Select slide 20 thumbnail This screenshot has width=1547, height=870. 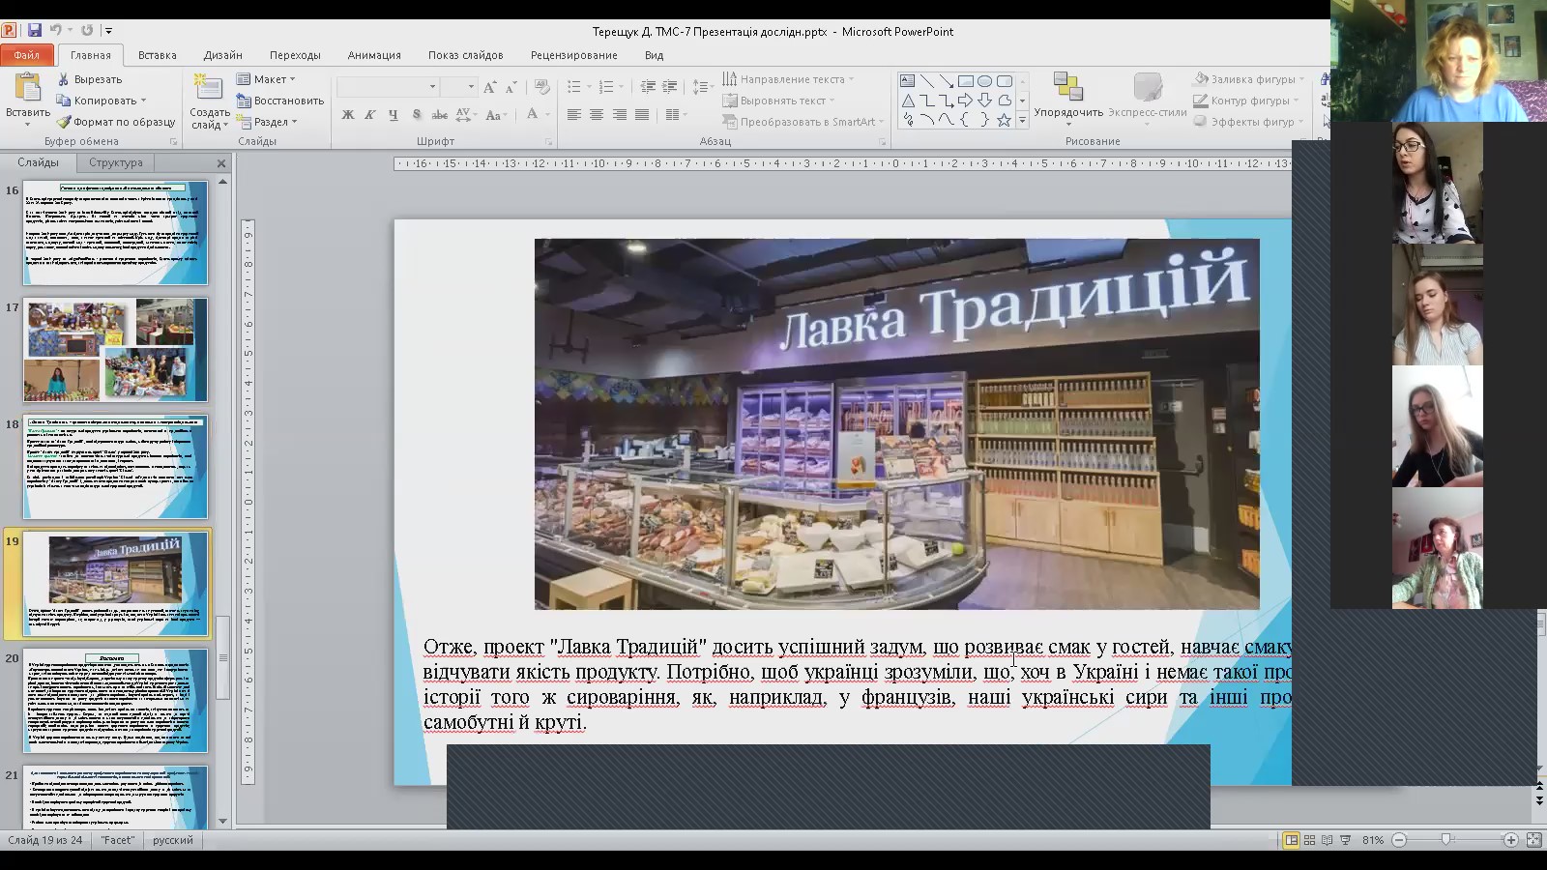(x=115, y=701)
